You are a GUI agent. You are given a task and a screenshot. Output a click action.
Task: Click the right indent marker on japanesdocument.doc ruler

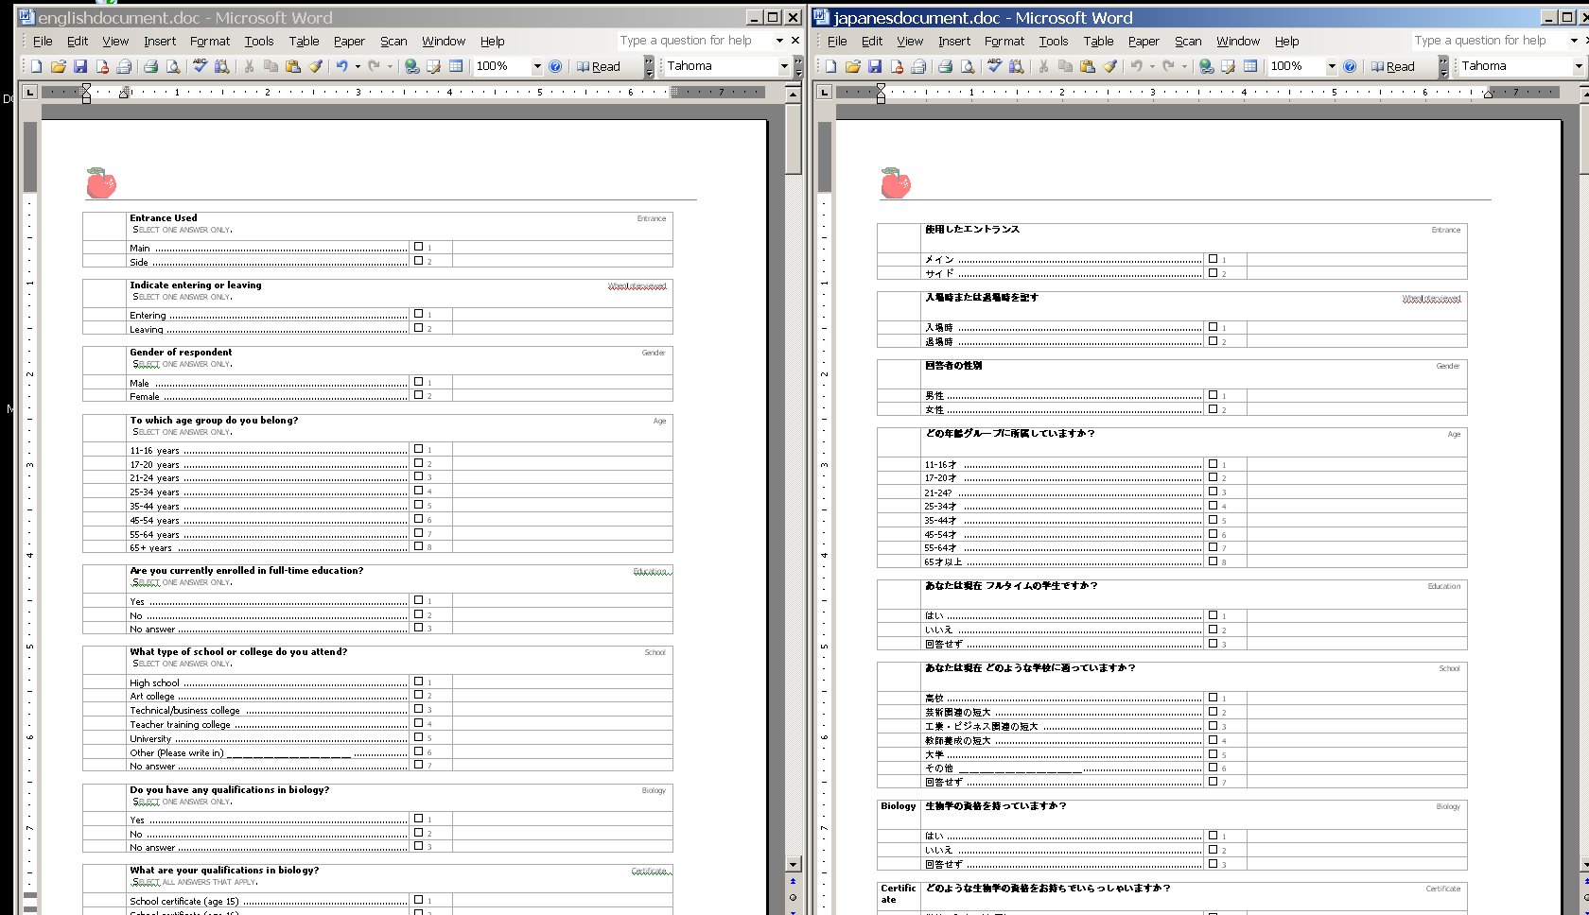point(1488,94)
